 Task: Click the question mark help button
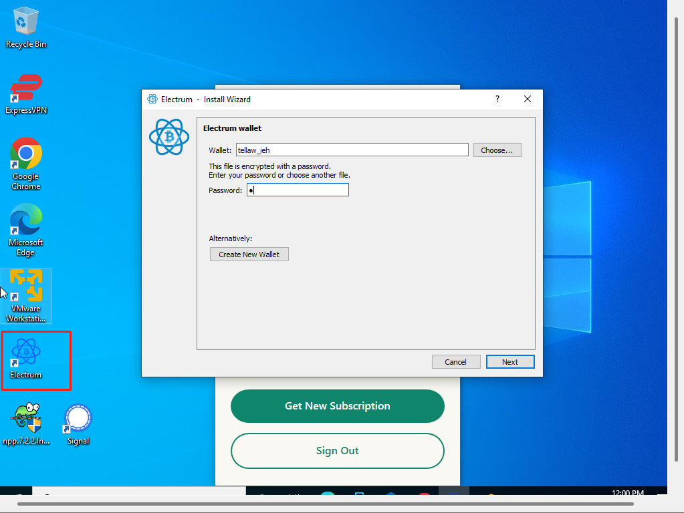click(x=497, y=100)
